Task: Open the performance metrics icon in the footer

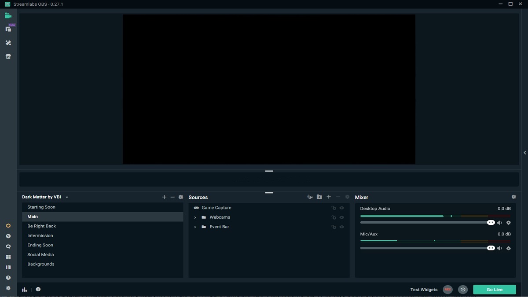Action: pyautogui.click(x=24, y=289)
